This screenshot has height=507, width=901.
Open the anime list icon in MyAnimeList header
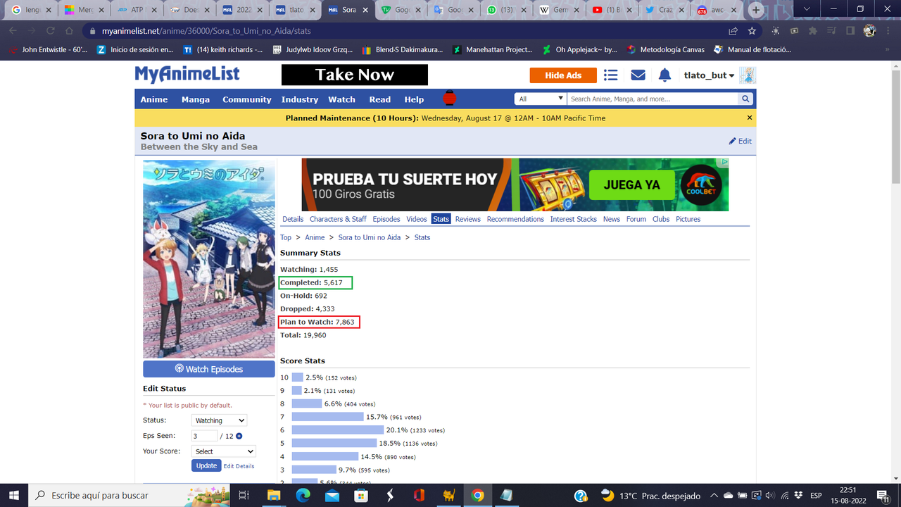pos(610,75)
